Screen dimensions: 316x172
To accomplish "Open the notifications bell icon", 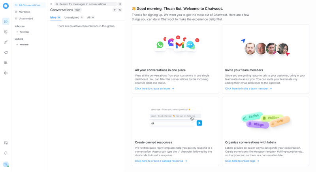I will (6, 153).
